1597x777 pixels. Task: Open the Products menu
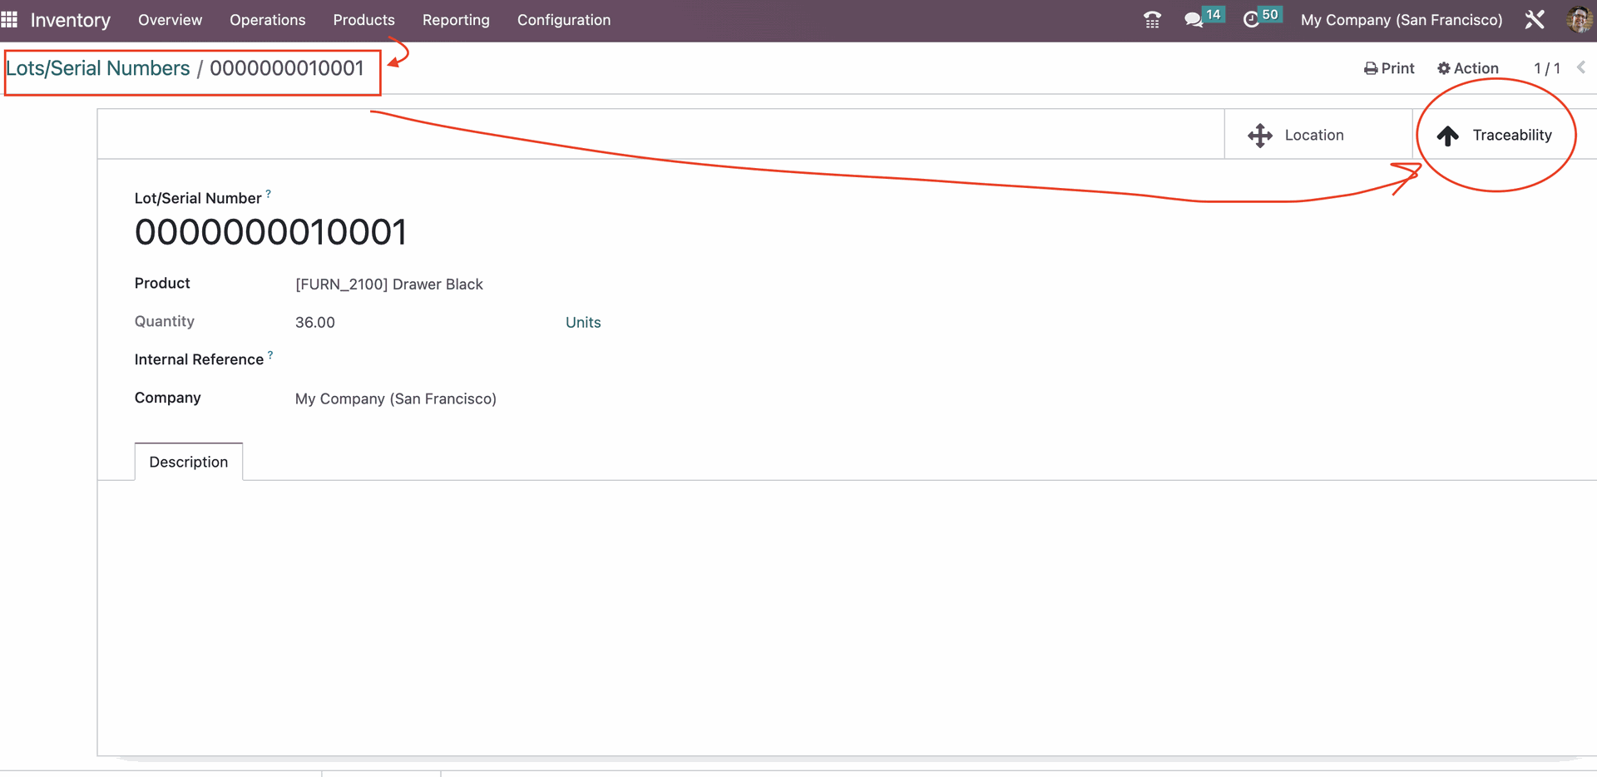364,20
